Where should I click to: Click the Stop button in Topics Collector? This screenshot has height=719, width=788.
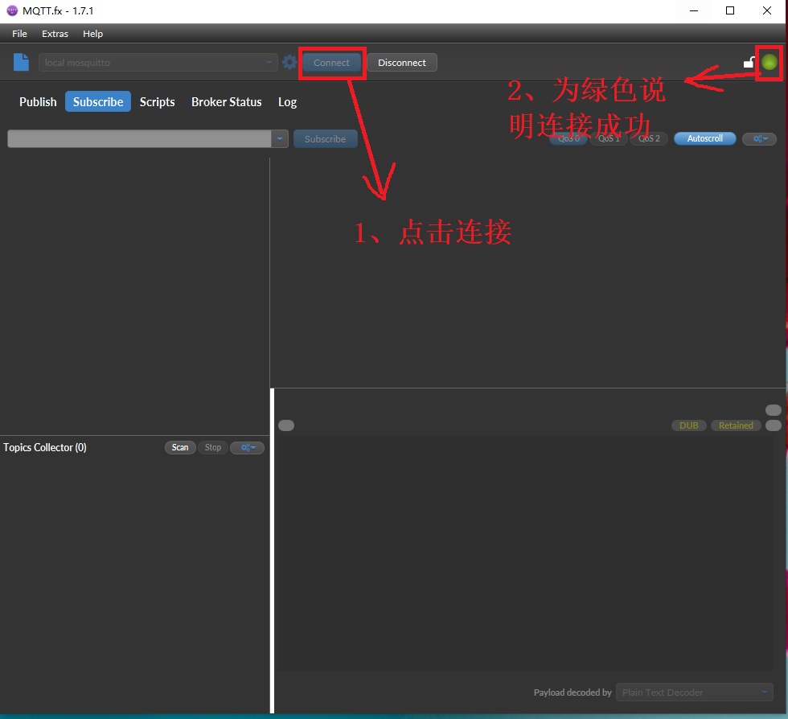click(x=212, y=447)
